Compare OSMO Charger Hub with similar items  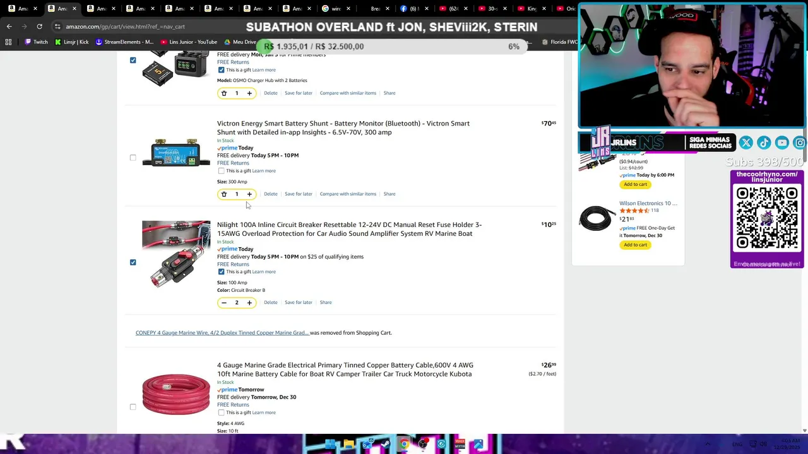[x=348, y=93]
